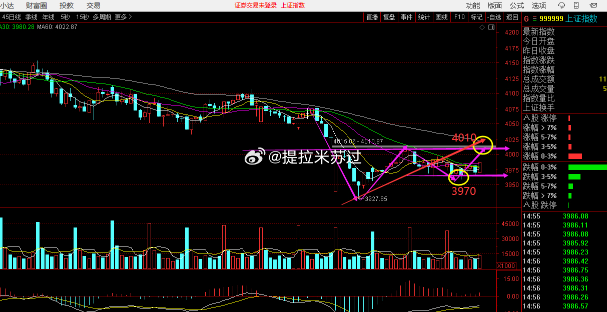The height and width of the screenshot is (312, 607).
Task: Click the 统计 statistics button
Action: 424,16
